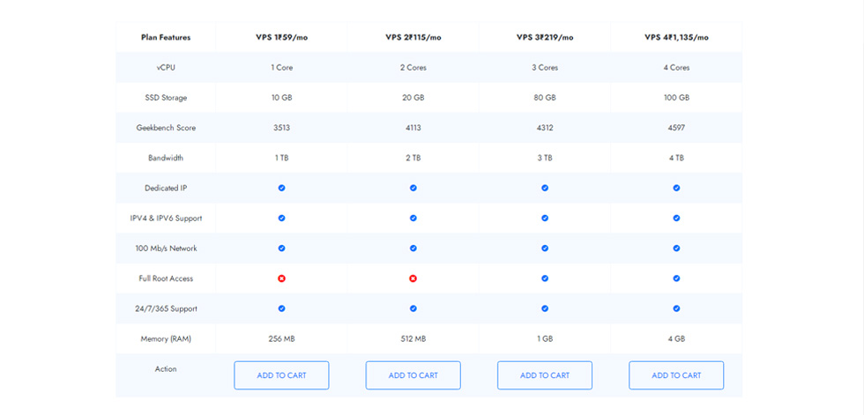Screen dimensions: 864x415
Task: Click VPS 4 24/7/365 Support checkmark icon
Action: (677, 308)
